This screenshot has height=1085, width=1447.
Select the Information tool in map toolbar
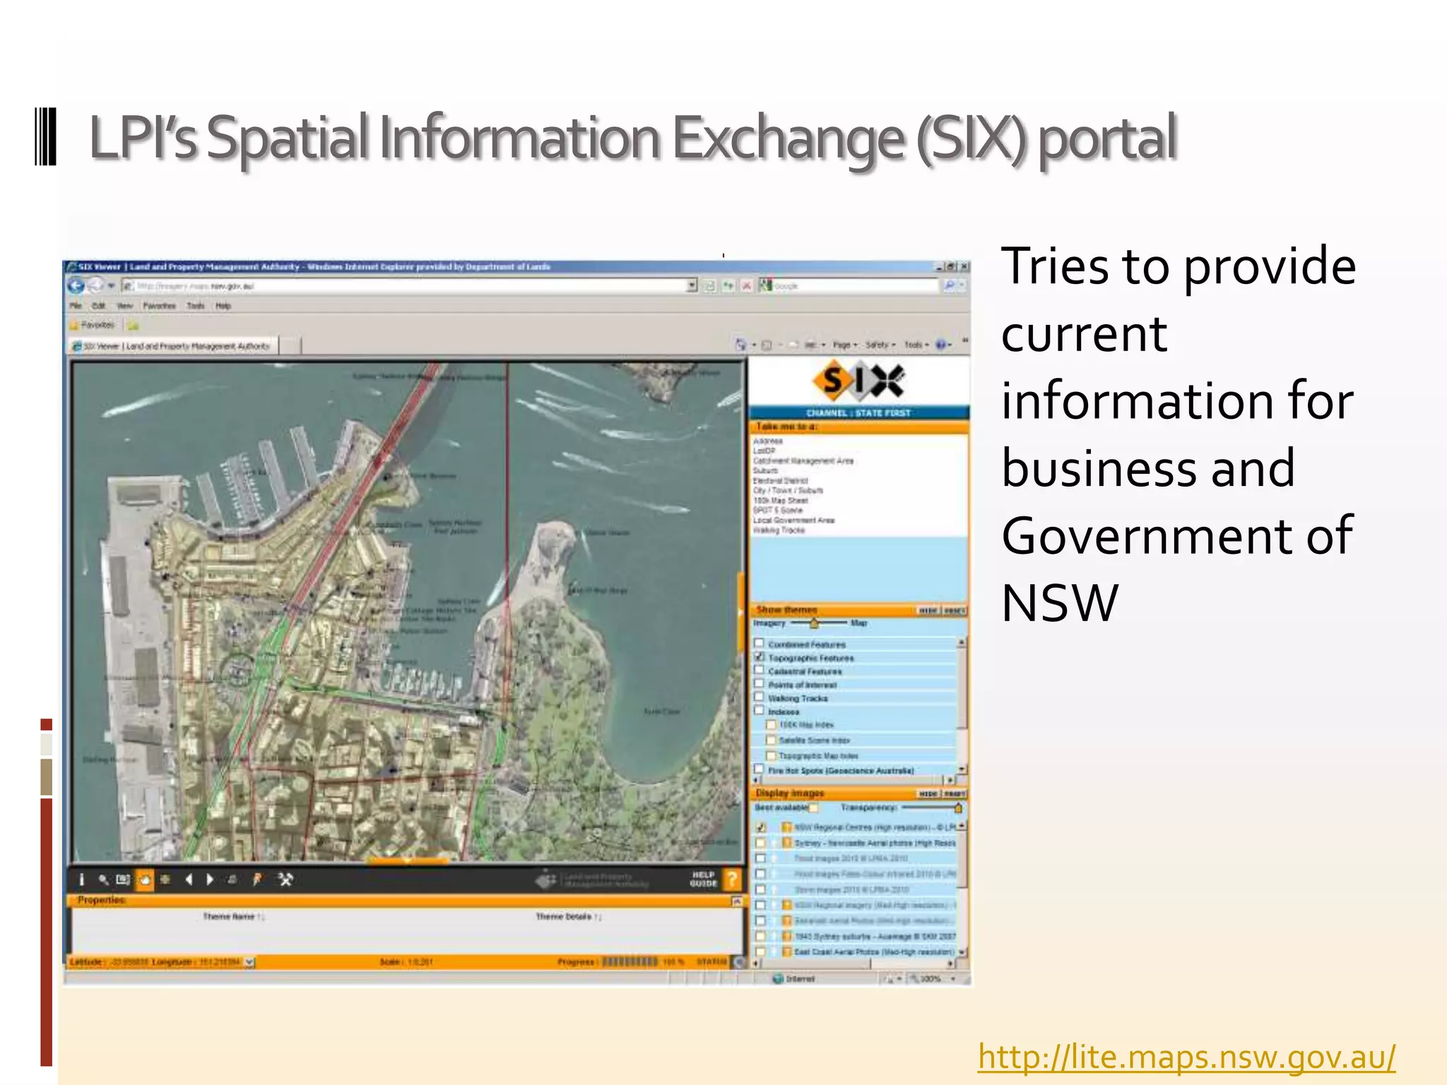click(82, 879)
